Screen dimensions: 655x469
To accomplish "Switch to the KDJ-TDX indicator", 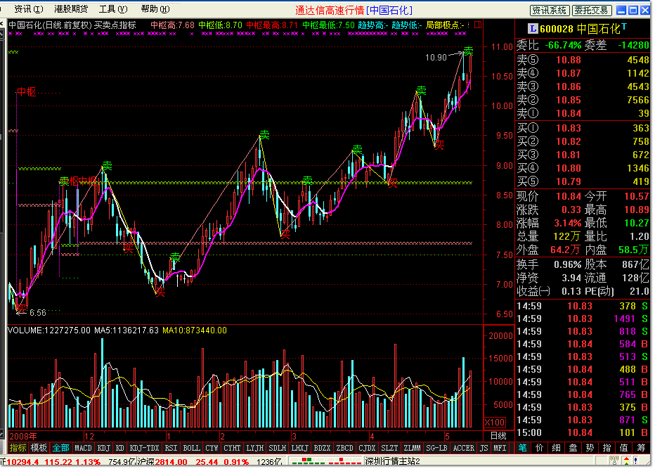I will coord(145,448).
